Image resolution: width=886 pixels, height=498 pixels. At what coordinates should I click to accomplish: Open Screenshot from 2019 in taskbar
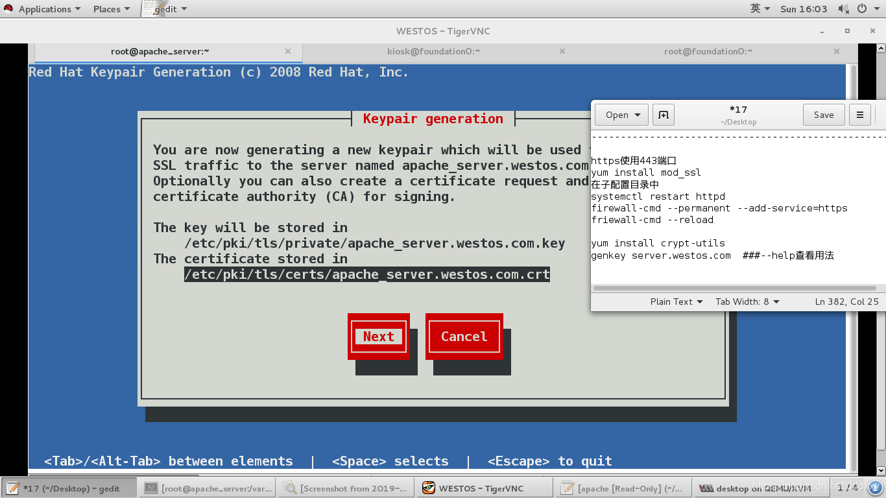pyautogui.click(x=347, y=488)
